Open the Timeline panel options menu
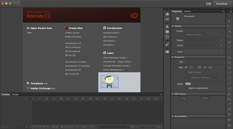The image size is (233, 129). (x=161, y=95)
